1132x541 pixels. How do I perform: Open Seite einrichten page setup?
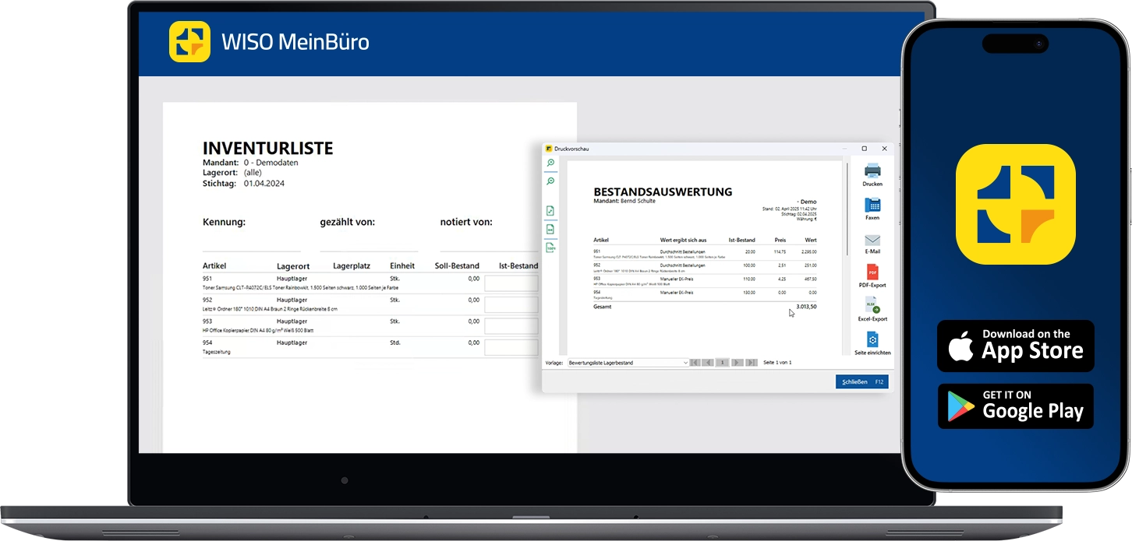(872, 340)
